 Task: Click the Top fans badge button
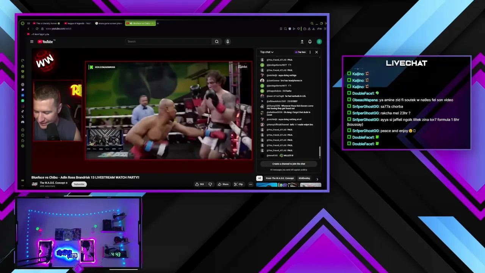coord(300,52)
